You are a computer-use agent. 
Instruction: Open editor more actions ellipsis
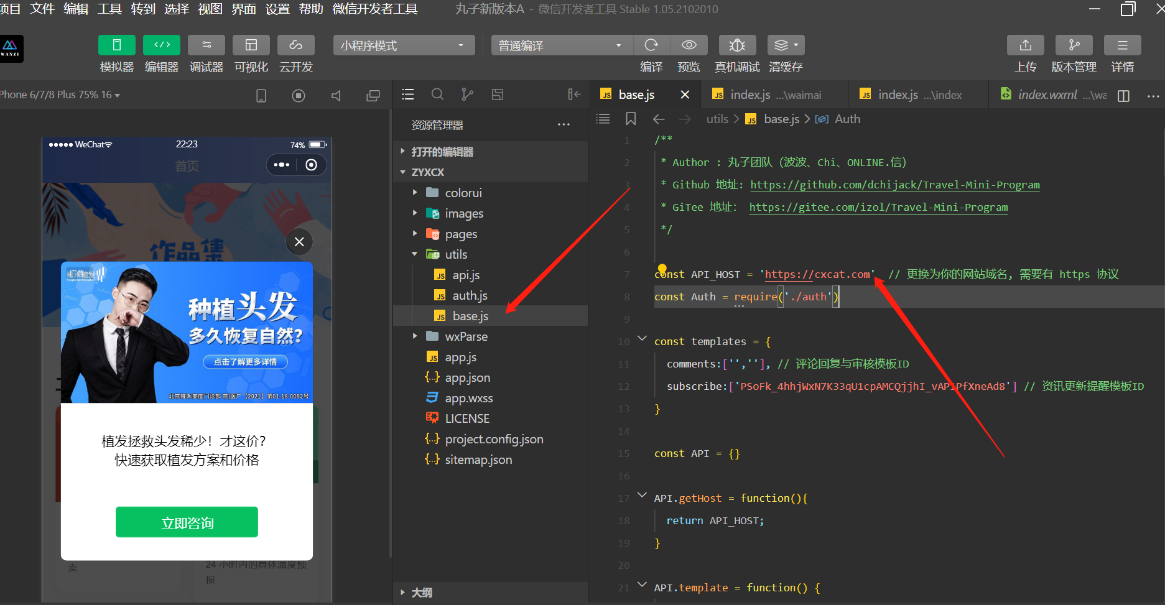click(1153, 96)
